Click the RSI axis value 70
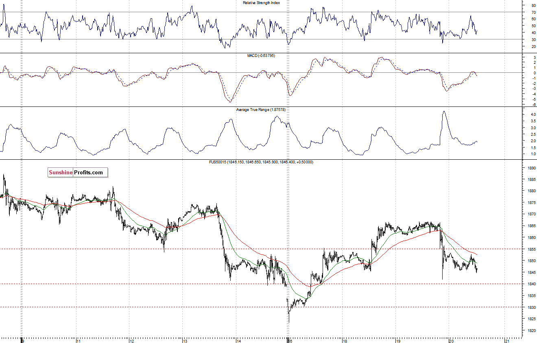The image size is (537, 343). [533, 13]
